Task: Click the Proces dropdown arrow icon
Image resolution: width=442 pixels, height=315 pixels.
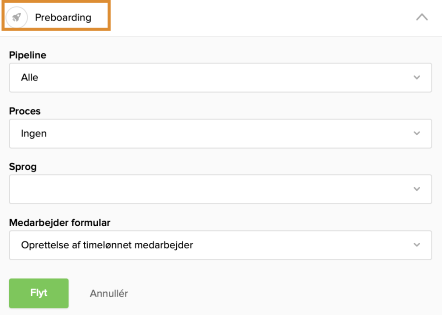Action: (417, 133)
